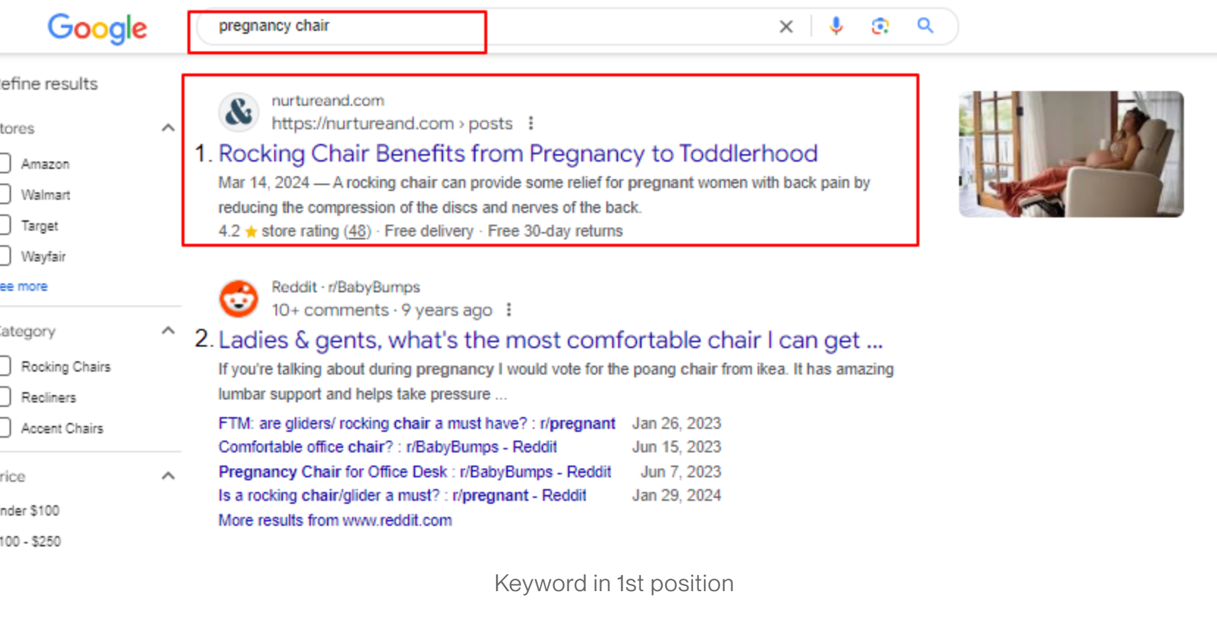The image size is (1217, 622).
Task: Collapse the Price filter section
Action: click(x=168, y=476)
